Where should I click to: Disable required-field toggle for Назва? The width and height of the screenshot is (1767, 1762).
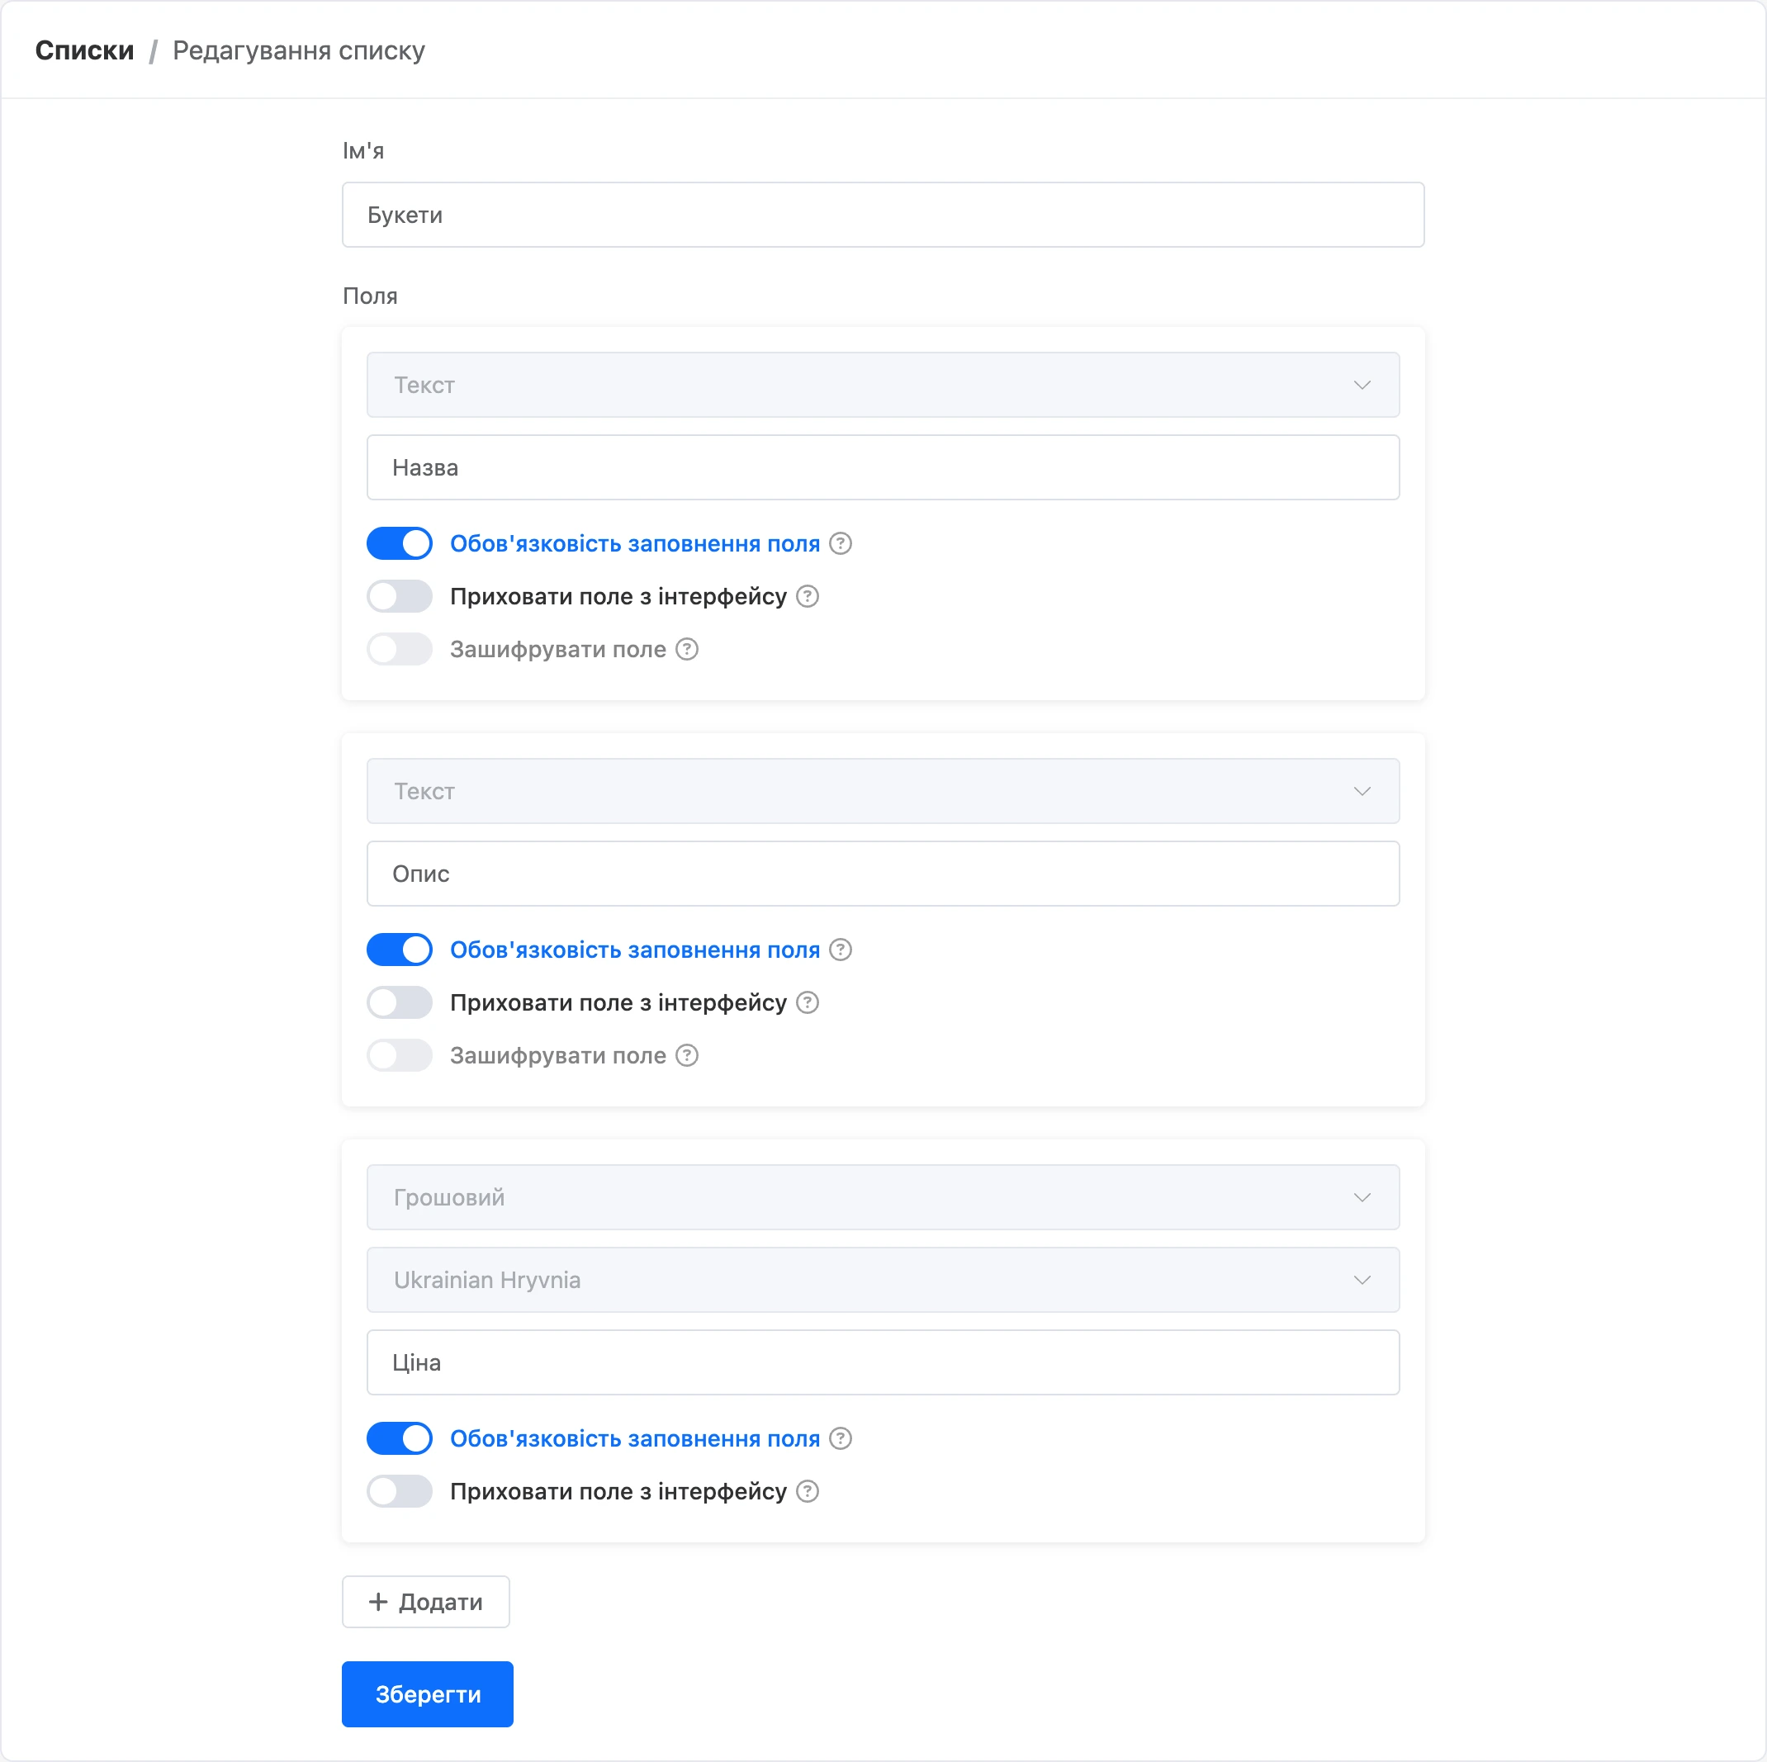(400, 544)
